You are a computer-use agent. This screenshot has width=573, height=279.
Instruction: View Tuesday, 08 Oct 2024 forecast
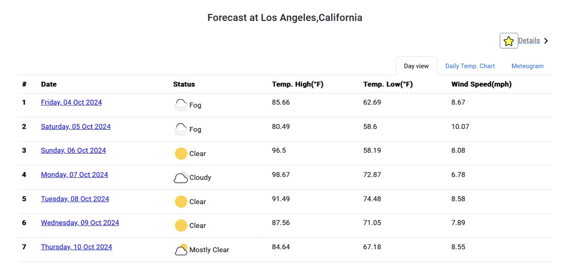pos(75,199)
